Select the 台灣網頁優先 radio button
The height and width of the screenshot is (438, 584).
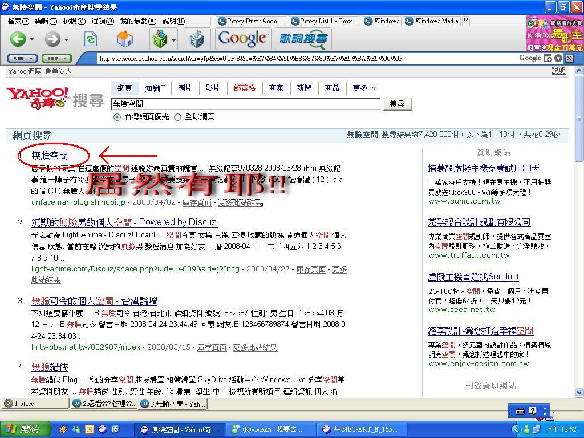[x=117, y=117]
